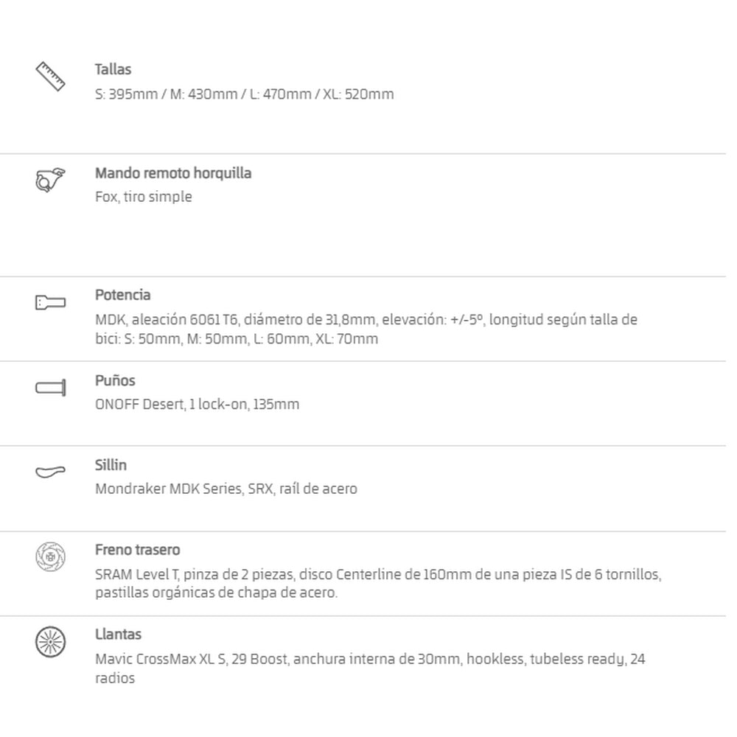Screen dimensions: 737x737
Task: Click the brake disc icon for Freno trasero
Action: click(x=50, y=557)
